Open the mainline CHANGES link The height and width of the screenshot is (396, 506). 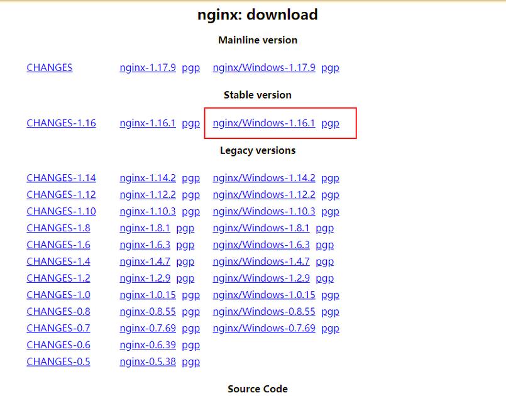[x=50, y=68]
